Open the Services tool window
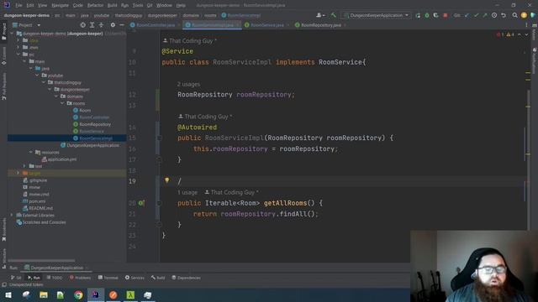This screenshot has height=302, width=538. click(x=134, y=278)
